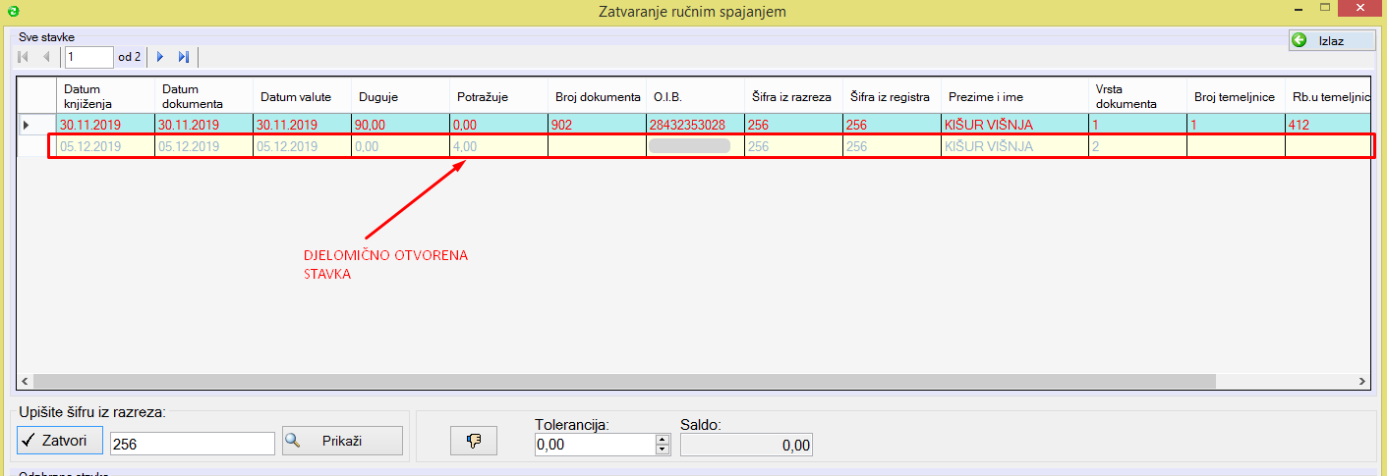This screenshot has height=476, width=1387.
Task: Go to the previous record in navigator
Action: 45,57
